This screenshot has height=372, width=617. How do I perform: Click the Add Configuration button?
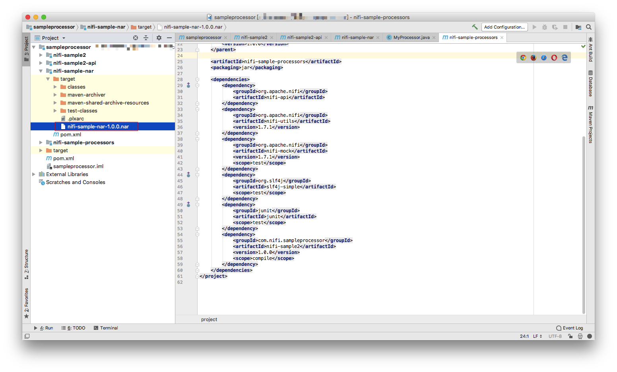point(504,27)
